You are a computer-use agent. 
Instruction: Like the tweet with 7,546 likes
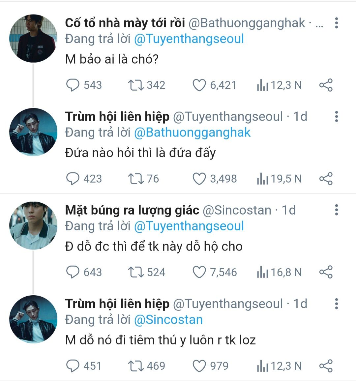coord(199,272)
